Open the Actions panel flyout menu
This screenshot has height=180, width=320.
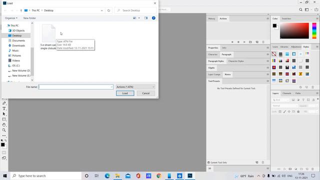click(267, 18)
